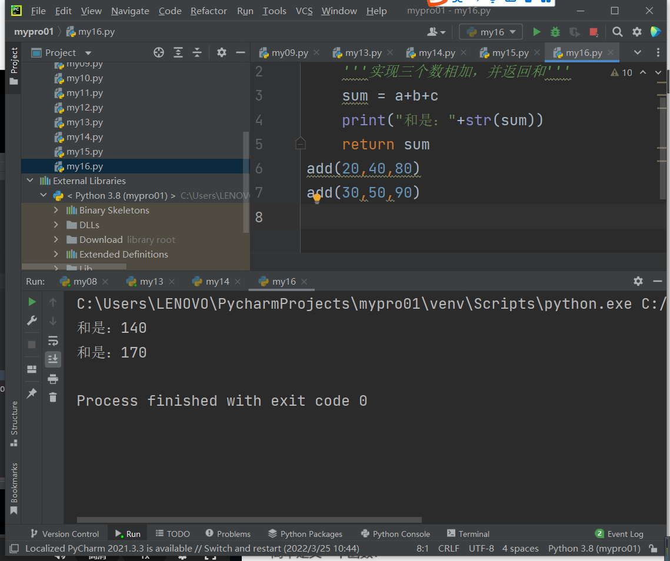Image resolution: width=670 pixels, height=561 pixels.
Task: Select opened file with the locate target icon
Action: tap(158, 52)
